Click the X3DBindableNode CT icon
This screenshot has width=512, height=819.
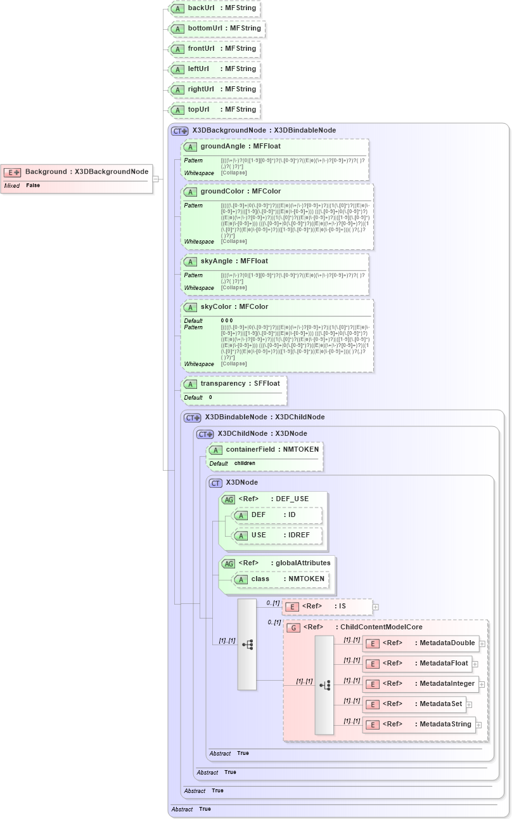(193, 417)
